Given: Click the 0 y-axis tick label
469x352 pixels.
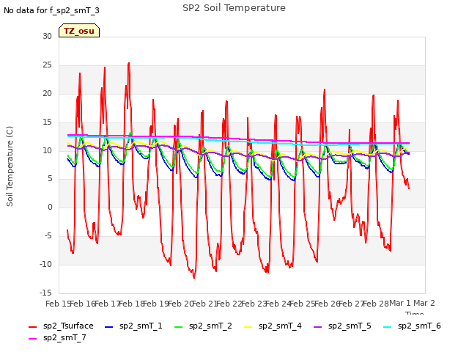Looking at the screenshot, I should click(50, 207).
